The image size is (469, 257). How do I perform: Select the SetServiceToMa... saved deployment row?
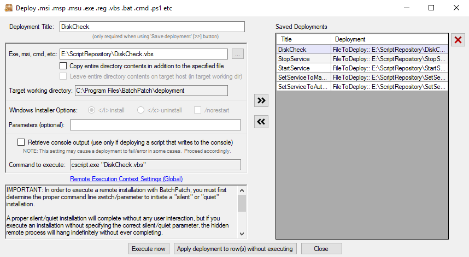[x=362, y=77]
